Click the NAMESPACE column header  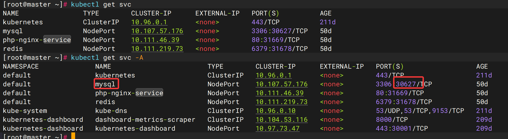click(x=21, y=66)
